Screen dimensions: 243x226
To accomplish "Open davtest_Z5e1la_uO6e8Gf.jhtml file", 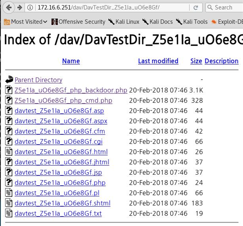I will [x=62, y=162].
